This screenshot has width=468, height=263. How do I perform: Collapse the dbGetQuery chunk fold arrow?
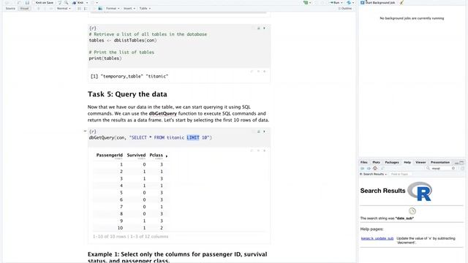pos(85,131)
